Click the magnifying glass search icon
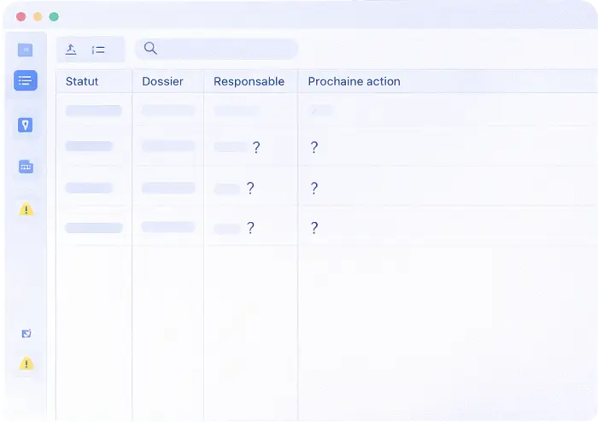 (150, 48)
